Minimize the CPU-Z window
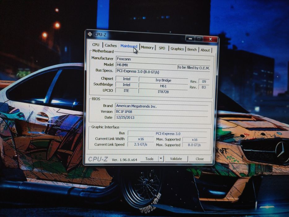Screen dimensions: 289x217 tap(190, 38)
